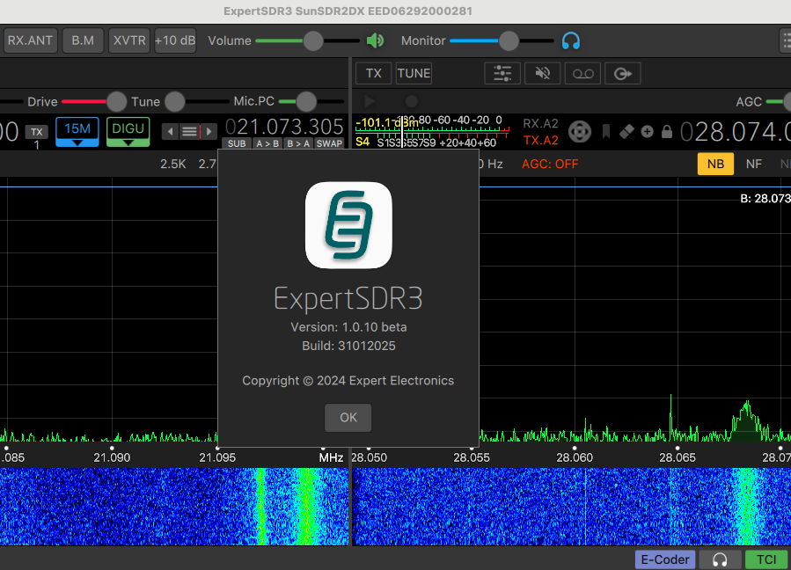Screen dimensions: 791x570
Task: Click the voice recorder tape icon
Action: (582, 74)
